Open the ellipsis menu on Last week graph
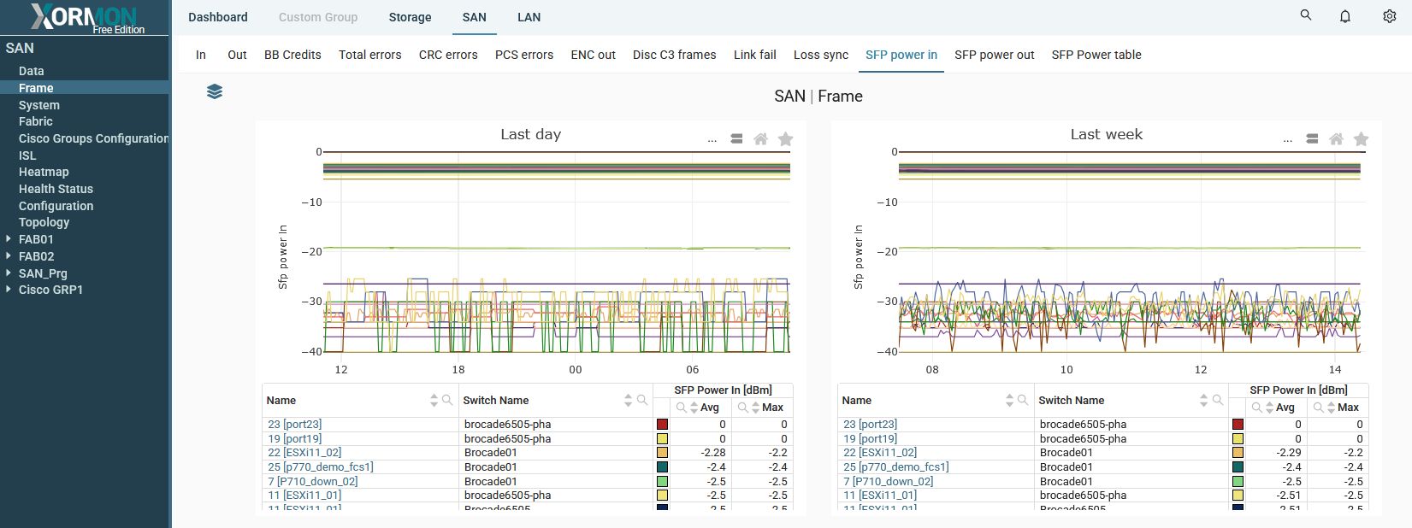 tap(1288, 139)
